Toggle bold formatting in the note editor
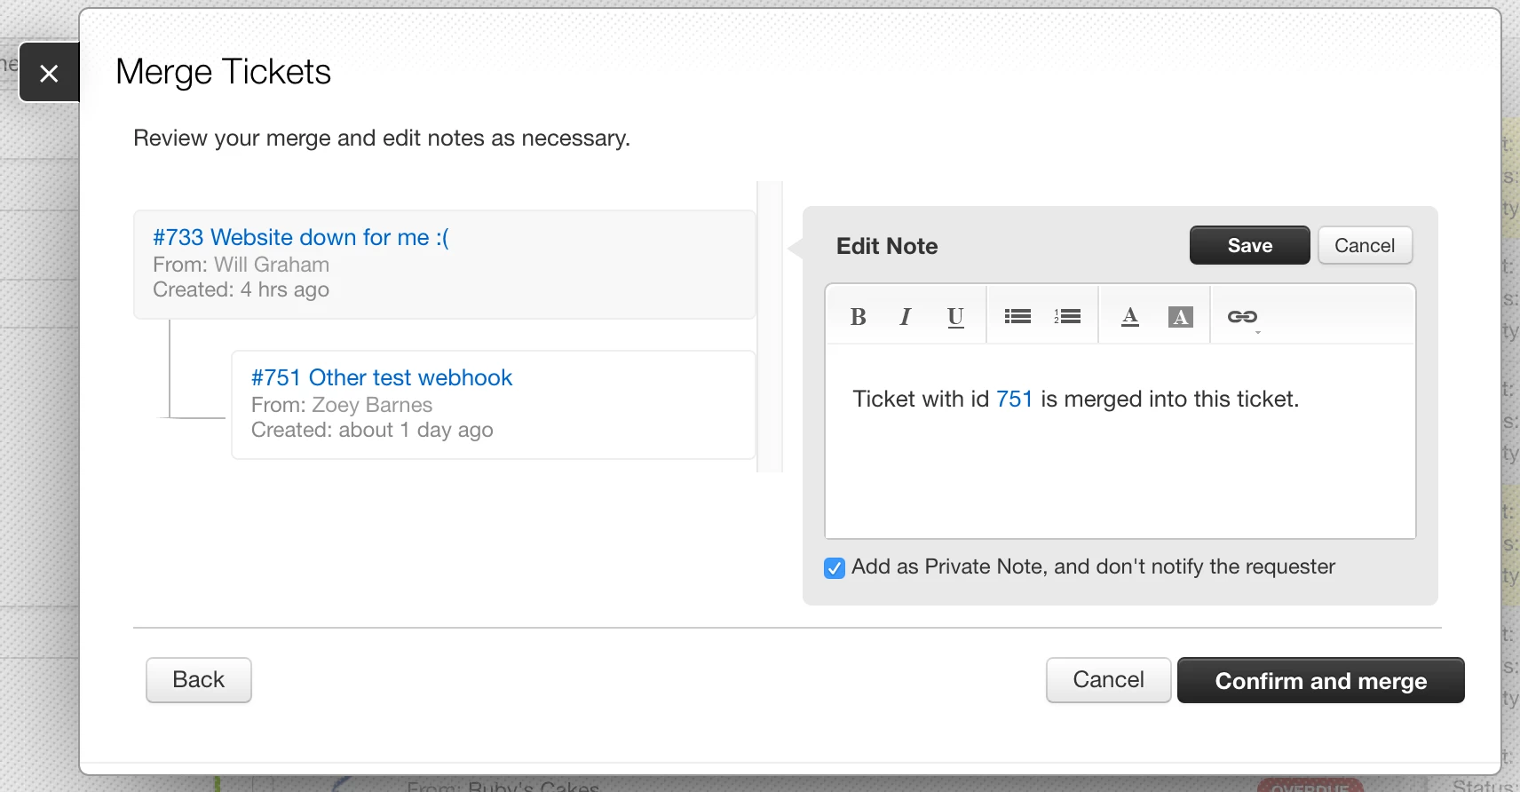This screenshot has width=1520, height=792. [x=858, y=317]
